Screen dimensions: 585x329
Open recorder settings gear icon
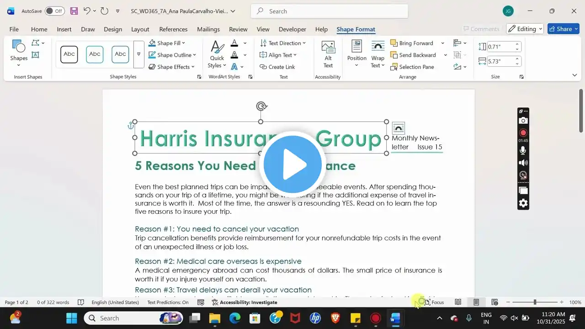(523, 203)
